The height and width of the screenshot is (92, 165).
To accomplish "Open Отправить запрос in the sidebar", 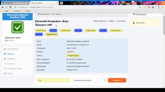I will tap(15, 68).
